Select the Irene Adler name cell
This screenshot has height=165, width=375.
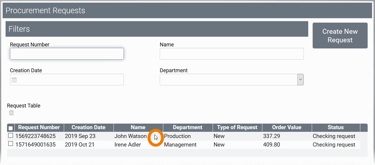(128, 145)
